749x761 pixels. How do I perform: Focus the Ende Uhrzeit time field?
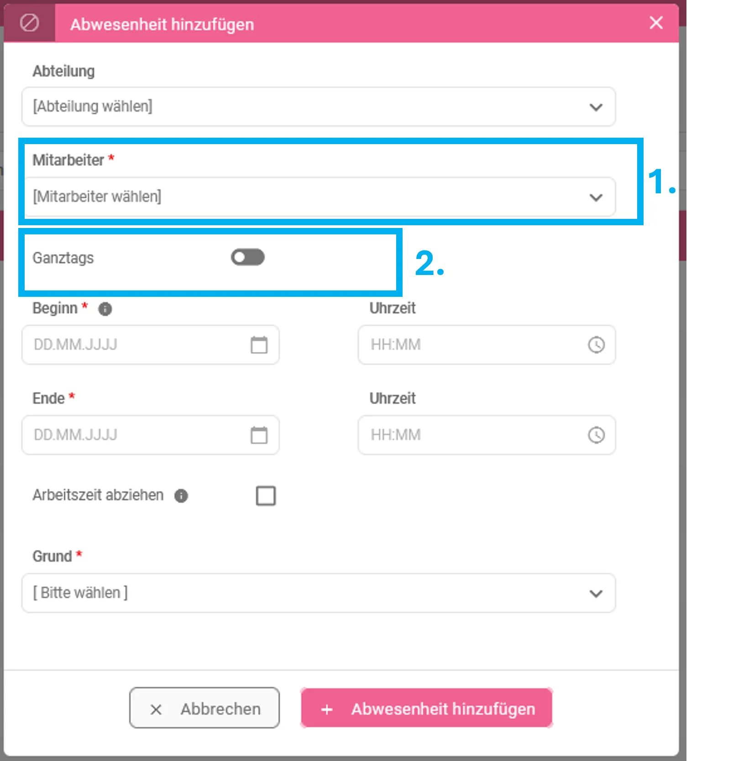point(487,435)
